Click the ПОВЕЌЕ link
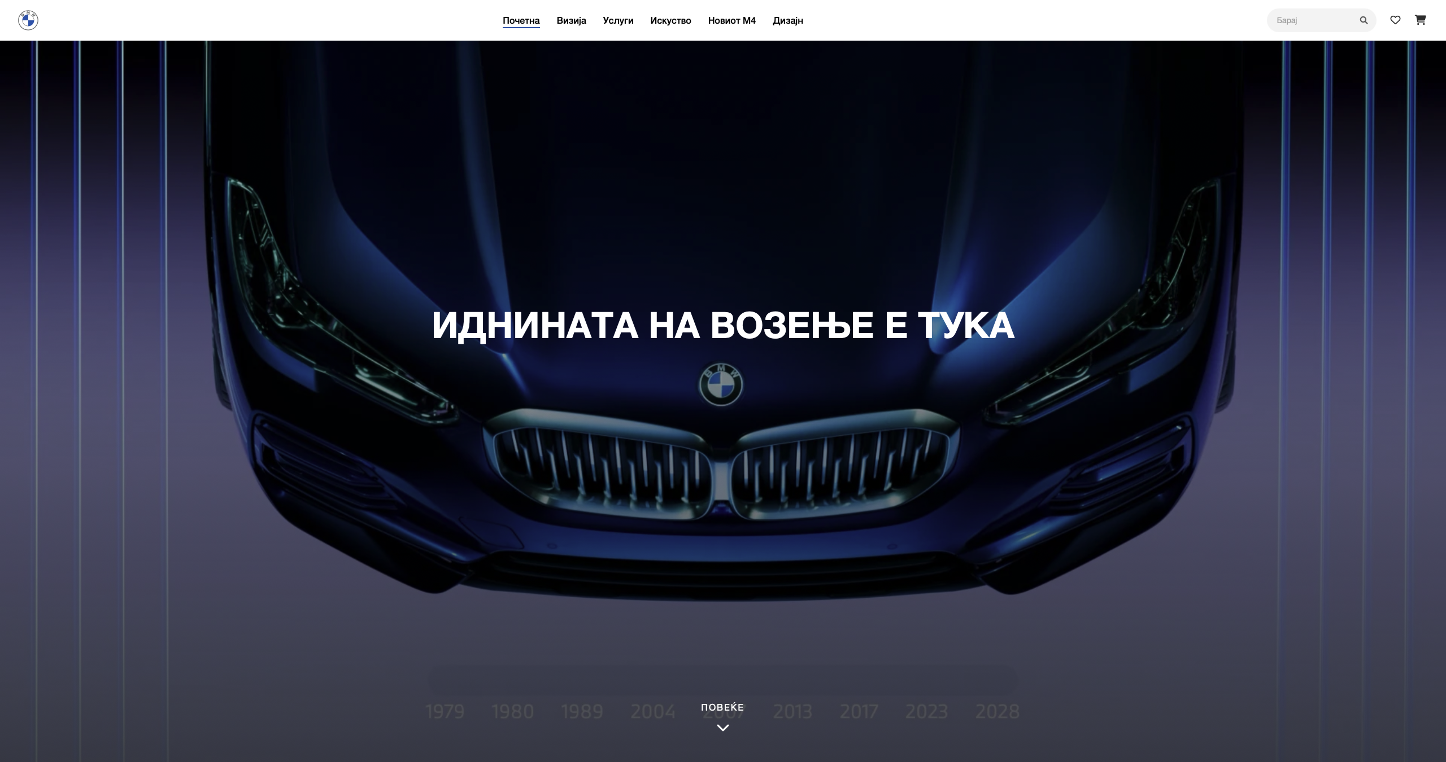This screenshot has height=762, width=1446. point(722,707)
